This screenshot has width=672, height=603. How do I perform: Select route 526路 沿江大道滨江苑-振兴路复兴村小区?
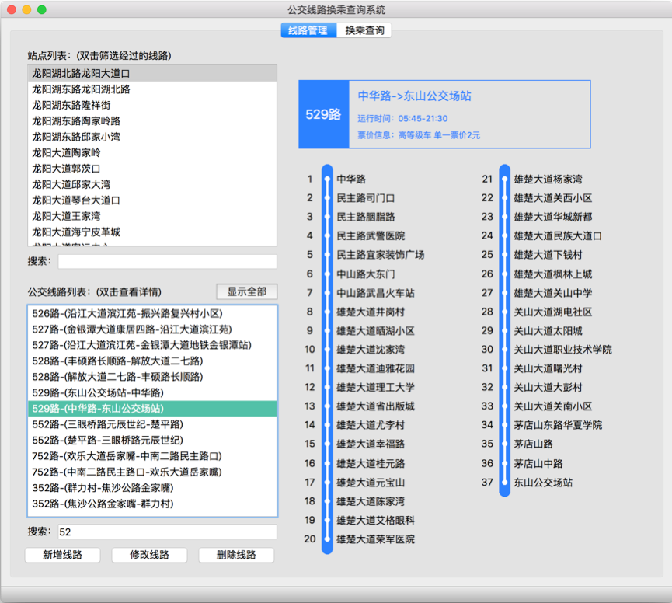click(x=152, y=313)
